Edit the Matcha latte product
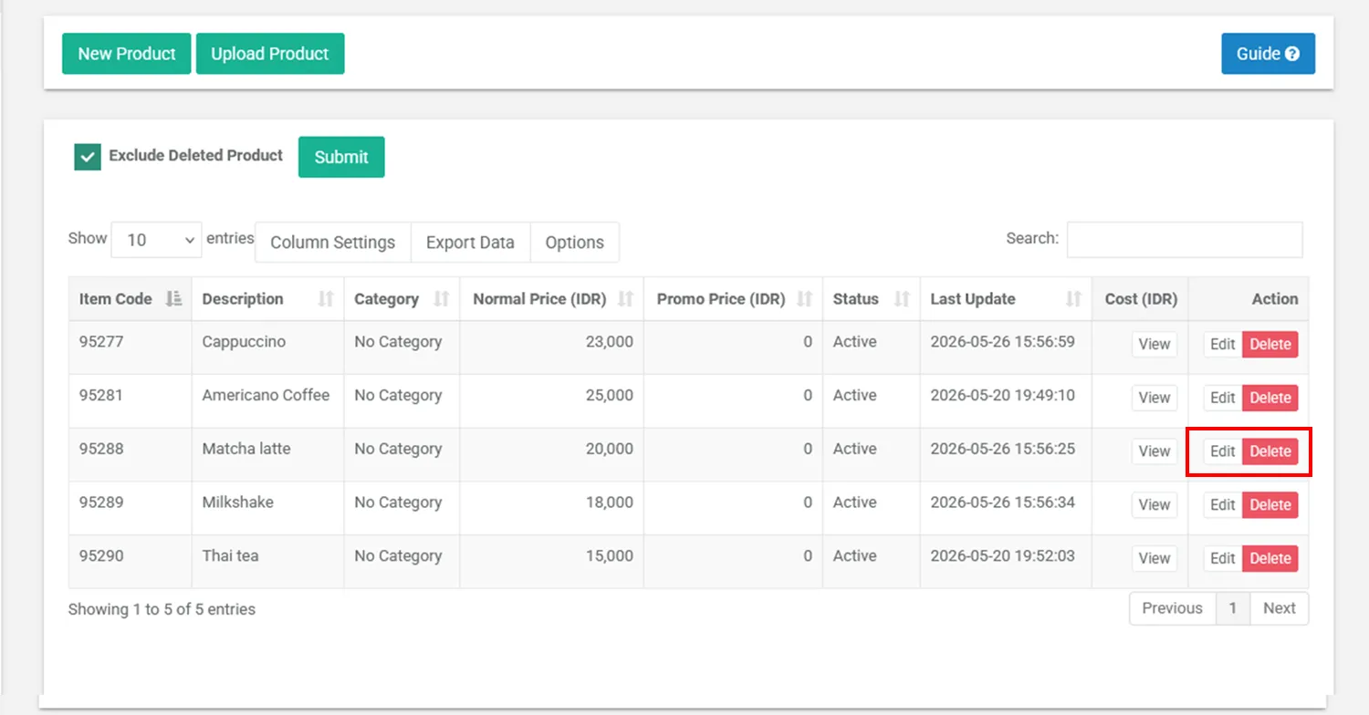Image resolution: width=1369 pixels, height=715 pixels. pos(1222,451)
